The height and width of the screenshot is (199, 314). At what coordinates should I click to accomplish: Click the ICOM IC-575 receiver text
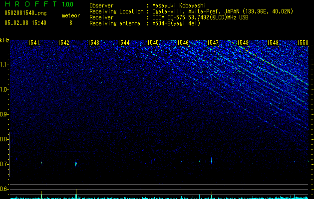[200, 17]
